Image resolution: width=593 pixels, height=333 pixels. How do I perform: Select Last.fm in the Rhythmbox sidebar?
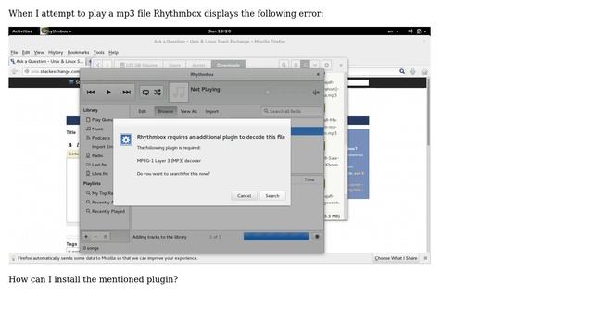(x=96, y=165)
